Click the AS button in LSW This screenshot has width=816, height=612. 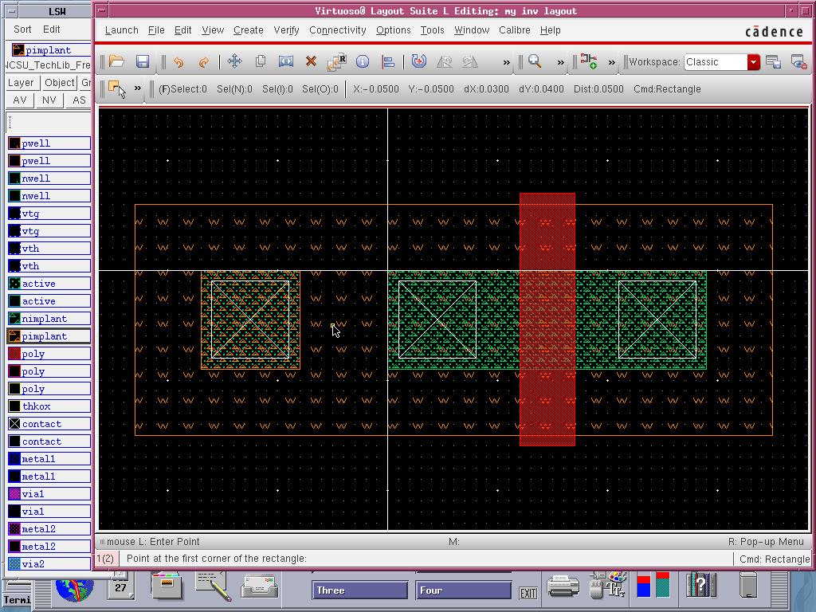[x=79, y=100]
